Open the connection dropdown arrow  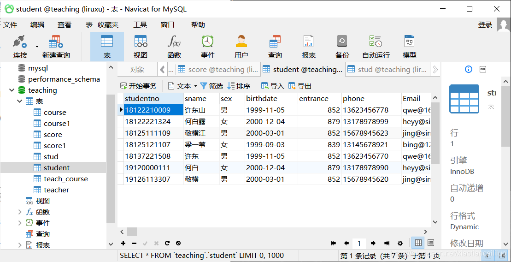pyautogui.click(x=37, y=47)
